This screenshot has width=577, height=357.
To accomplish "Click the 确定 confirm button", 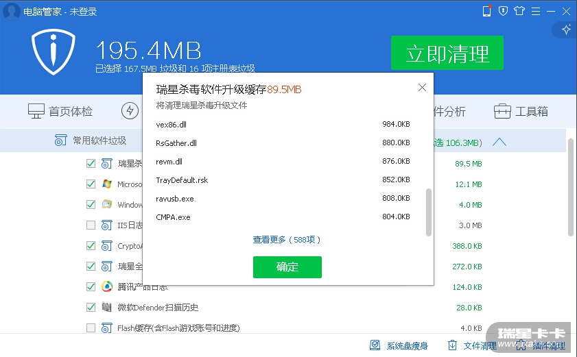I will [287, 267].
